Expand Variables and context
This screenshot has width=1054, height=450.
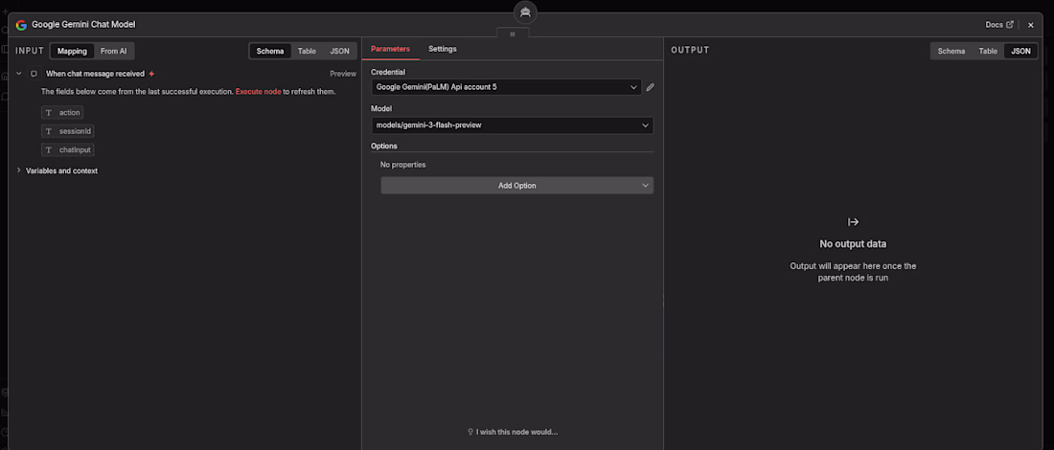tap(19, 170)
